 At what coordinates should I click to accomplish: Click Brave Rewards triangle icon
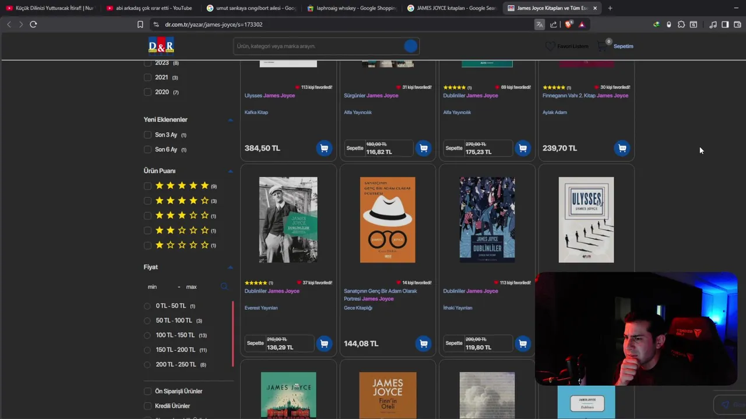tap(582, 24)
